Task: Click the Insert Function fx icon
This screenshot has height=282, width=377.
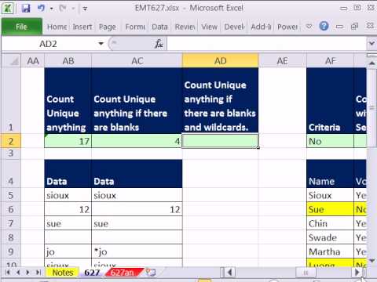Action: click(159, 44)
